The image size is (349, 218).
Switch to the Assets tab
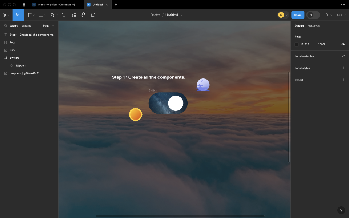[26, 26]
